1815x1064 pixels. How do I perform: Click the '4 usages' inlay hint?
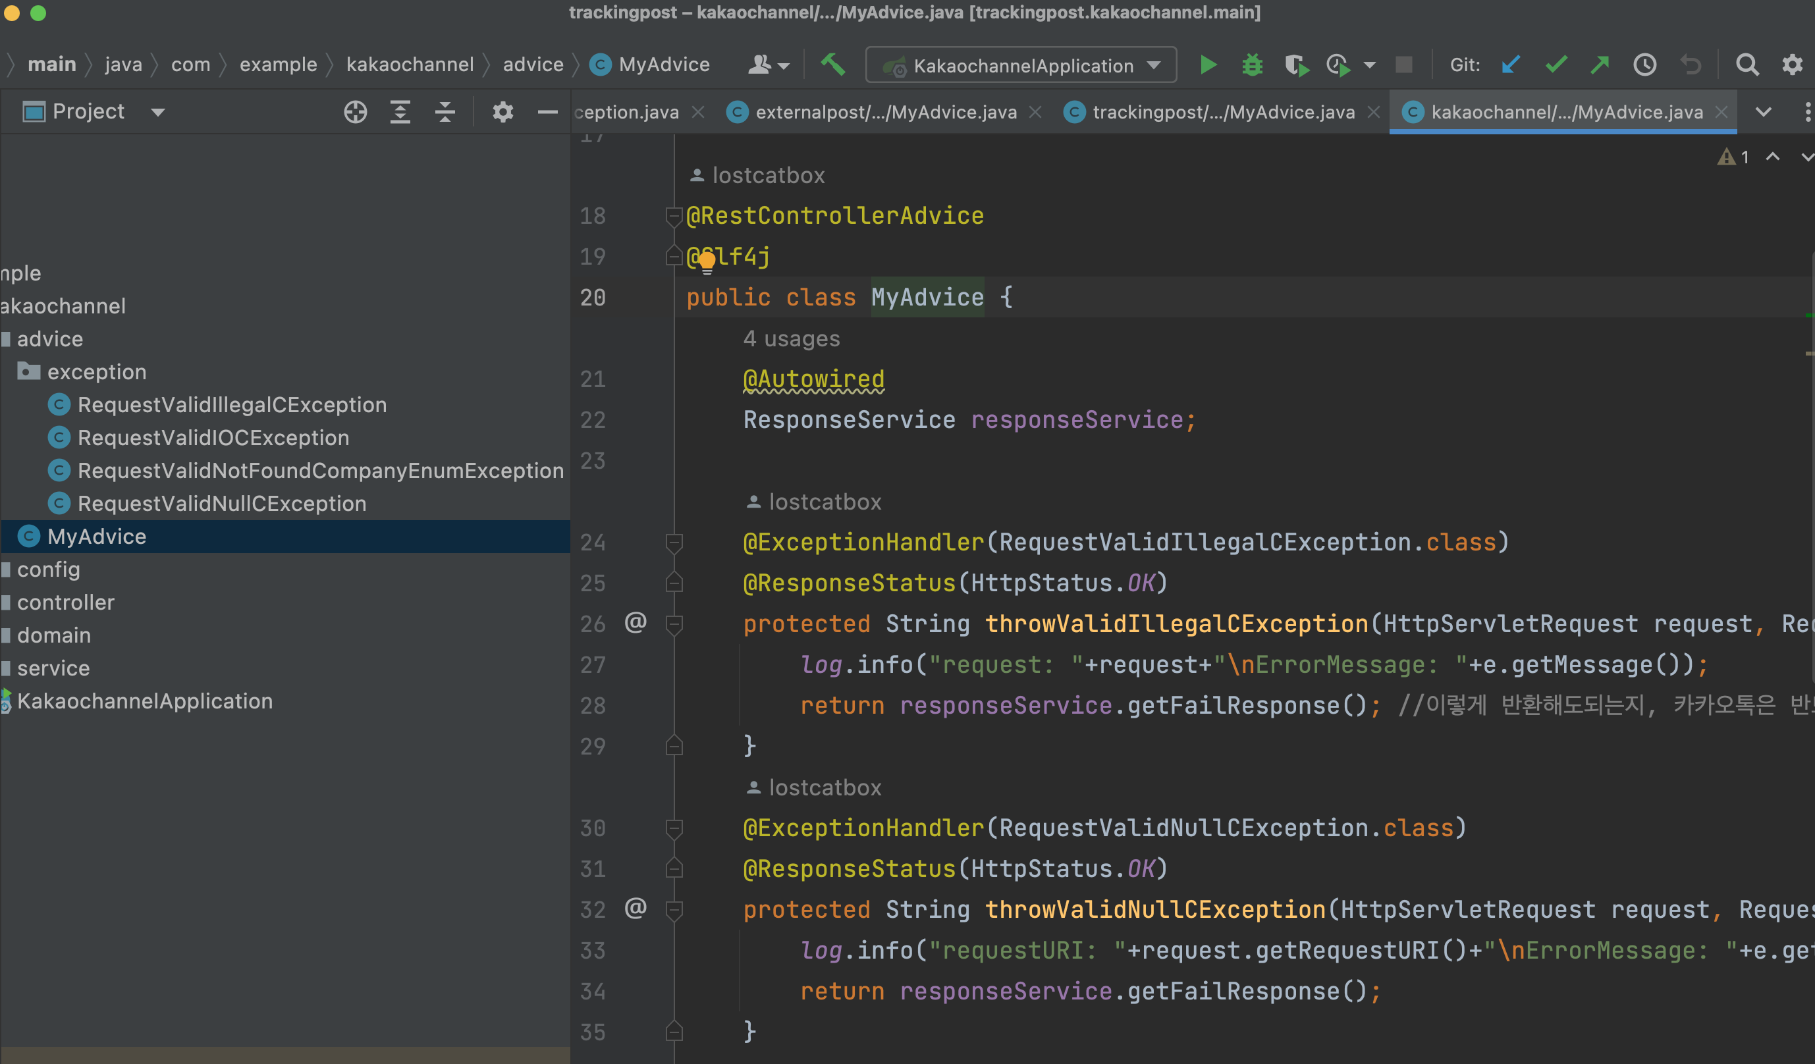click(x=791, y=339)
